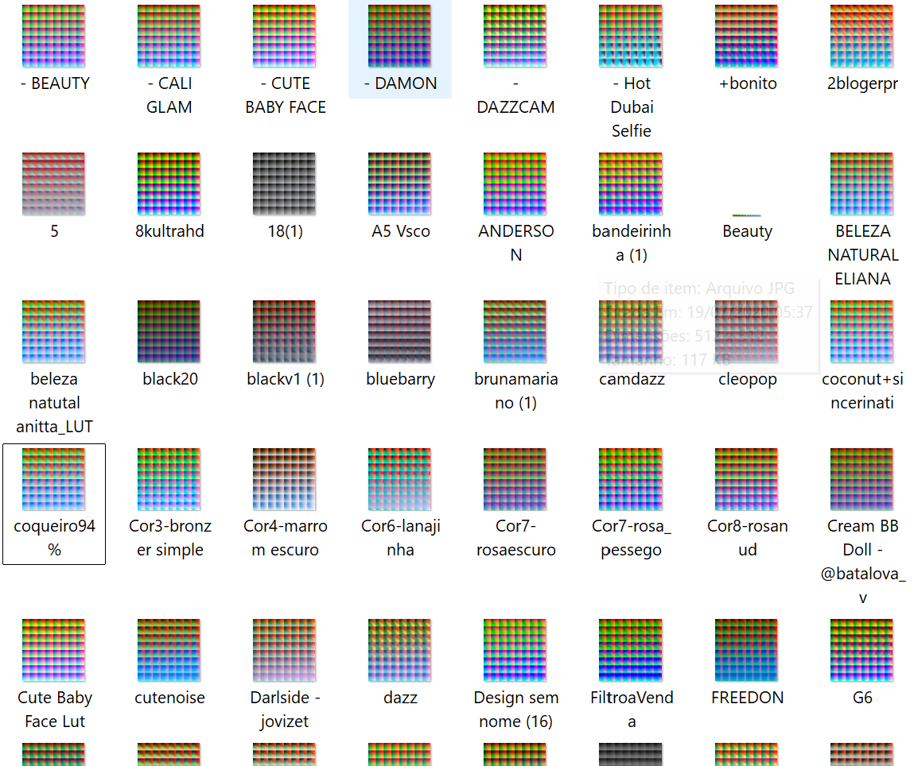Select the 'Cor6-lanajinha' file icon
The width and height of the screenshot is (914, 766).
tap(399, 479)
